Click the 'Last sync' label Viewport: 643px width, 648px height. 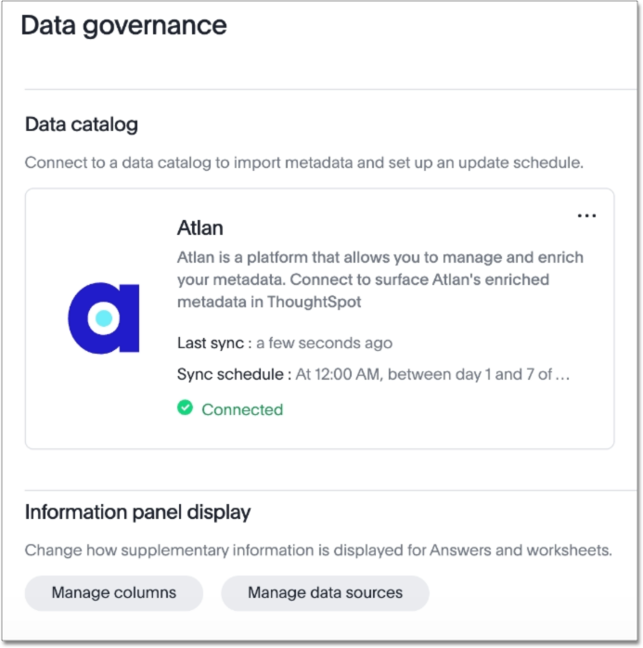[212, 343]
